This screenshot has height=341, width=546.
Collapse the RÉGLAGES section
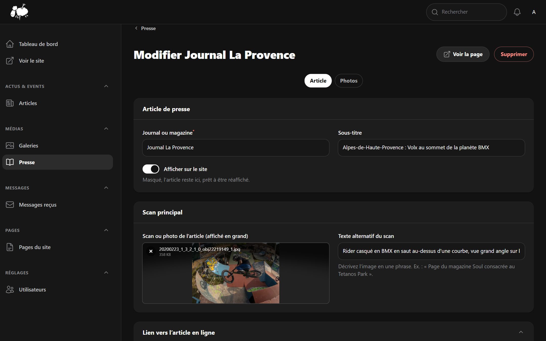click(106, 273)
